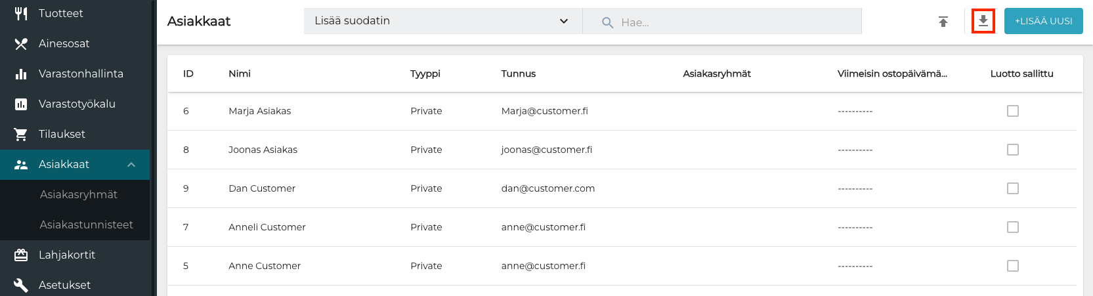The height and width of the screenshot is (296, 1093).
Task: Check Luotto sallittu for Anneli Customer
Action: coord(1012,227)
